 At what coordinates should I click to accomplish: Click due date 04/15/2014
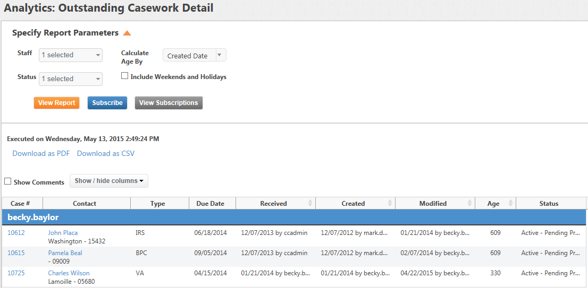211,273
